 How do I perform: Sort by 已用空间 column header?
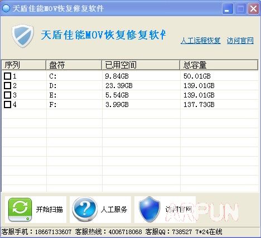pos(141,65)
